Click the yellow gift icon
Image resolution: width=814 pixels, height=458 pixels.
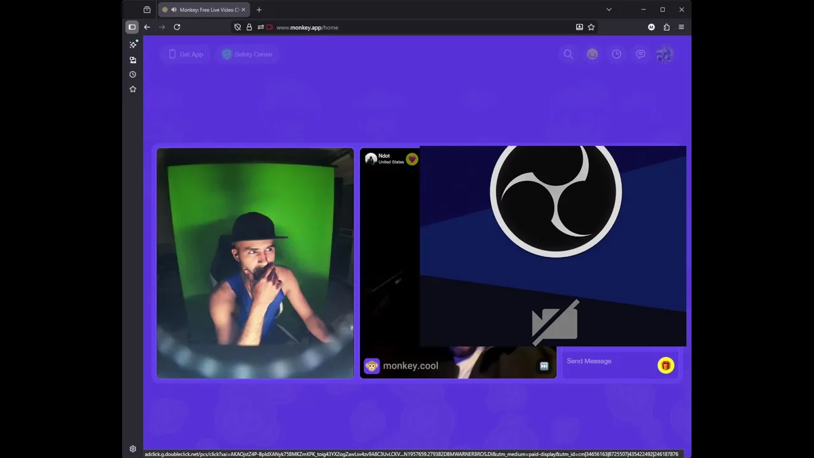pos(666,365)
